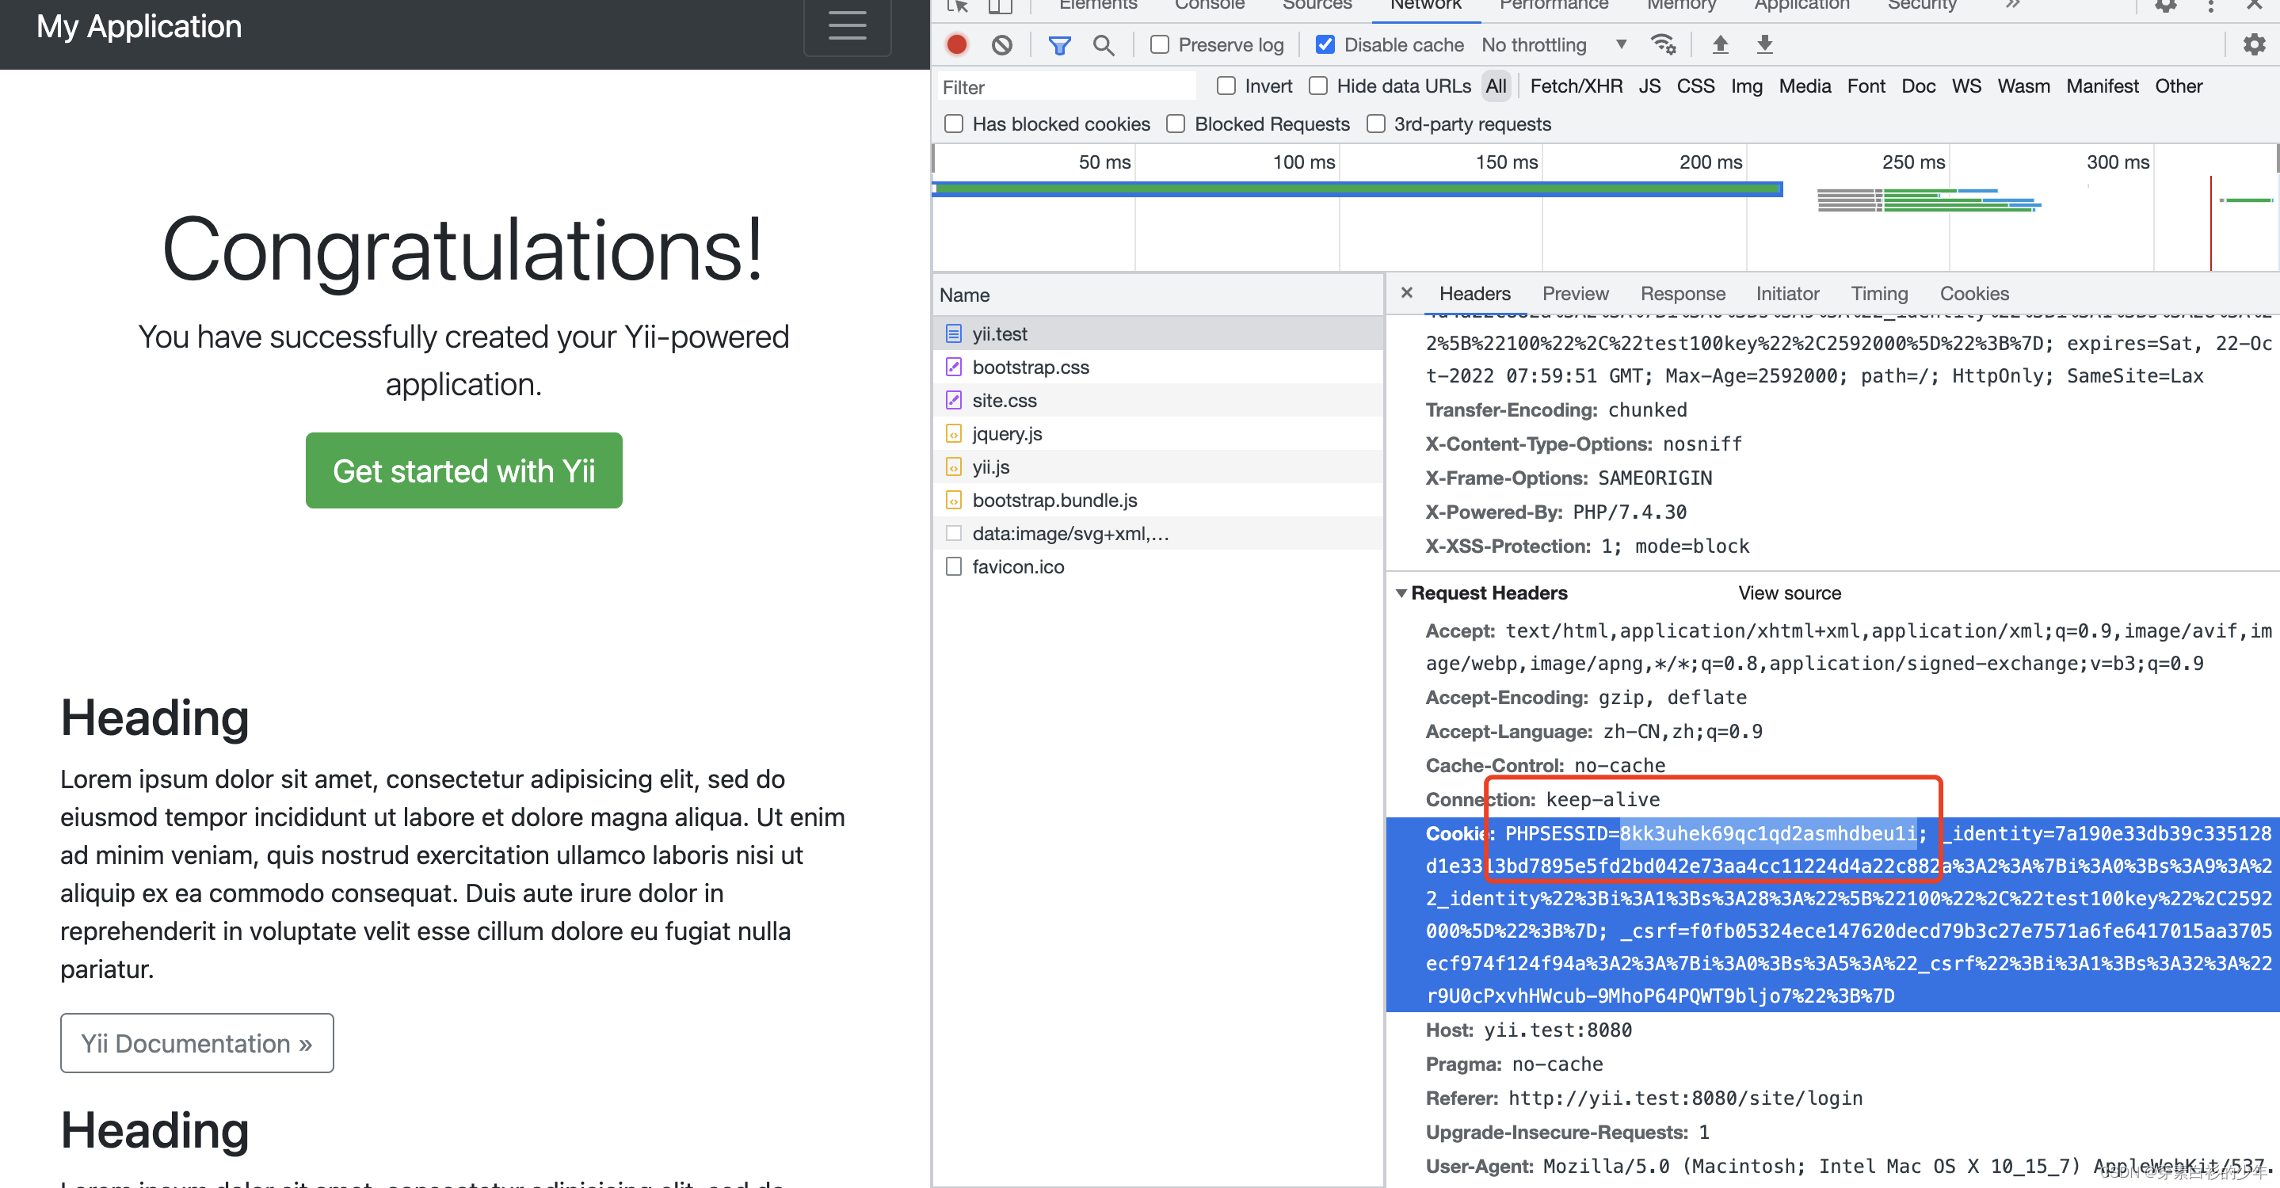The width and height of the screenshot is (2280, 1188).
Task: Select bootstrap.css request
Action: (1157, 367)
